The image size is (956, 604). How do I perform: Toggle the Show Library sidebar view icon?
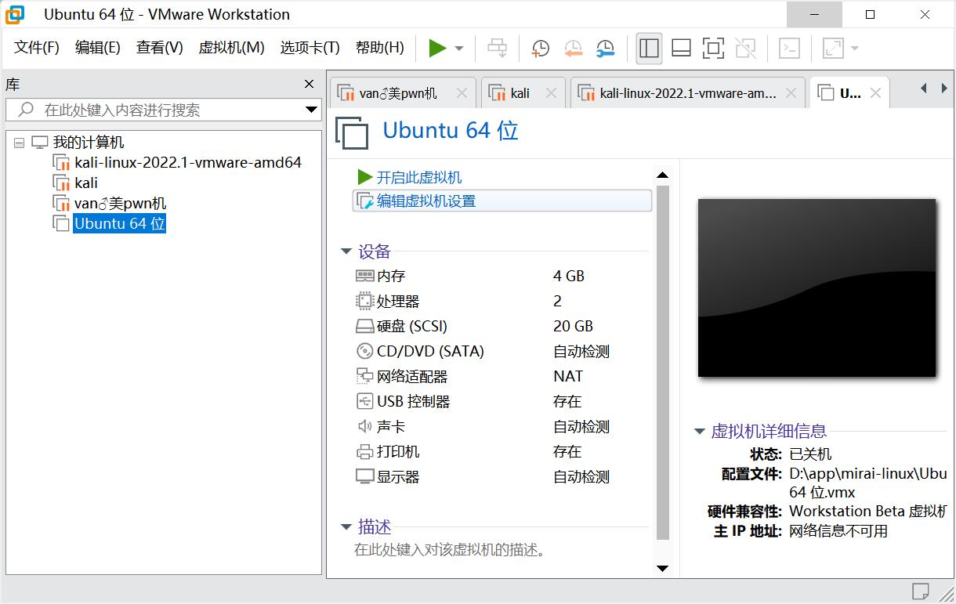coord(649,49)
